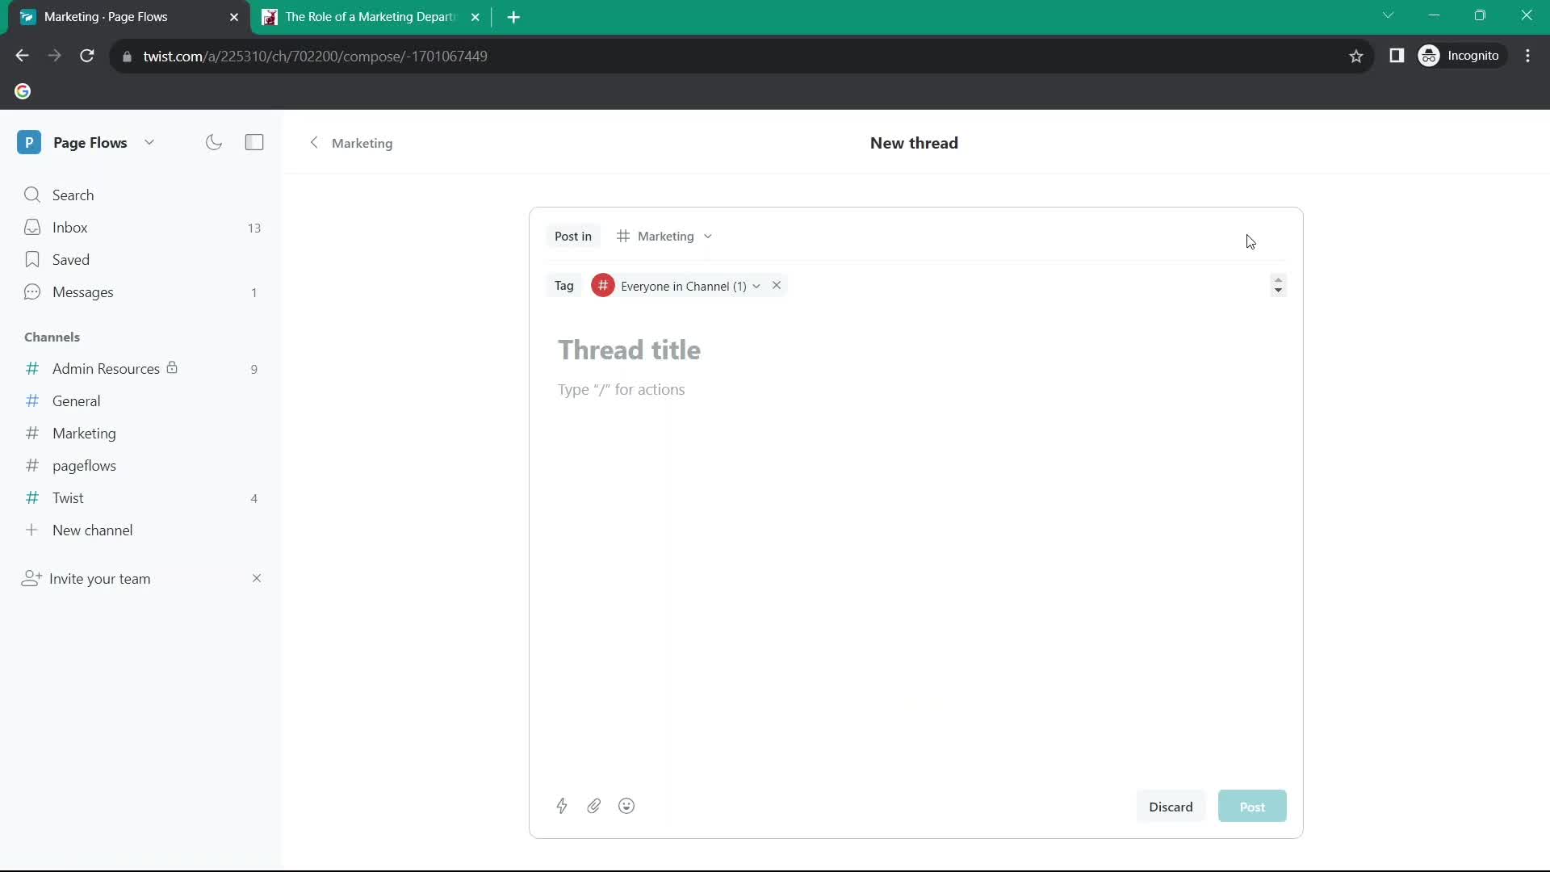Click the lightning bolt formatting icon
The height and width of the screenshot is (872, 1550).
(x=561, y=806)
